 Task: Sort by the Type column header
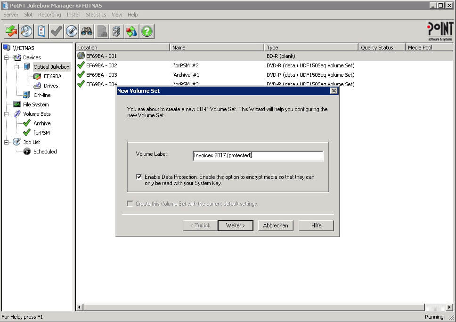tap(311, 48)
